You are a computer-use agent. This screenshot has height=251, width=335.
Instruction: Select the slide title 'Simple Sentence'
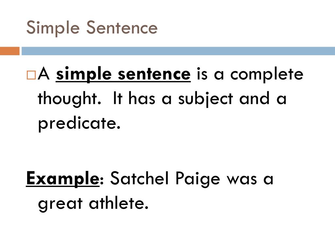coord(92,28)
